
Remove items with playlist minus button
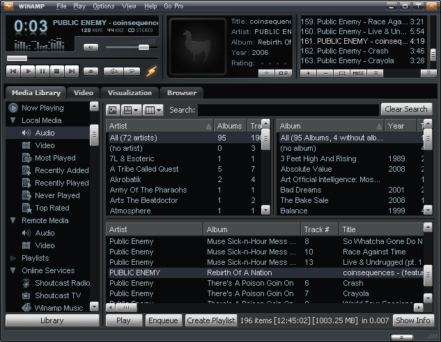click(325, 73)
